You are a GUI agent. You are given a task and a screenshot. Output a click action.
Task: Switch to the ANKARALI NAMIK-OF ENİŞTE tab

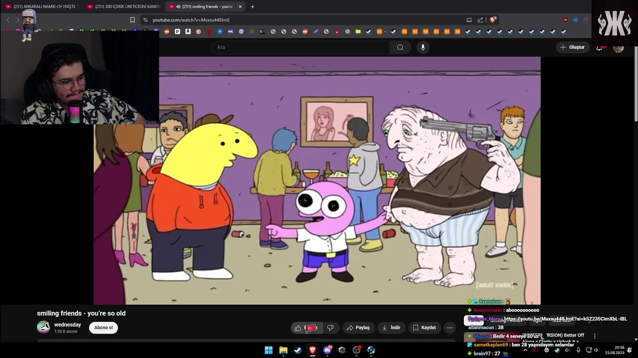(x=42, y=6)
